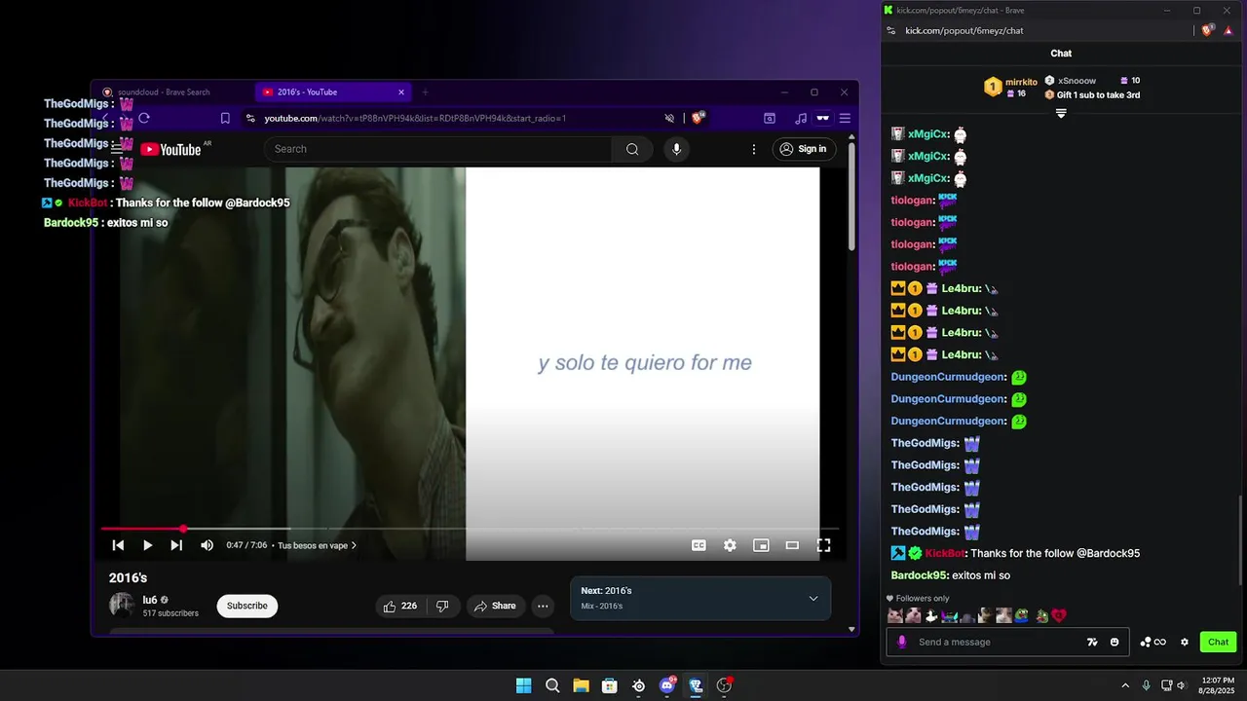Open taskbar Search
Screen dimensions: 1247x701
pos(552,685)
